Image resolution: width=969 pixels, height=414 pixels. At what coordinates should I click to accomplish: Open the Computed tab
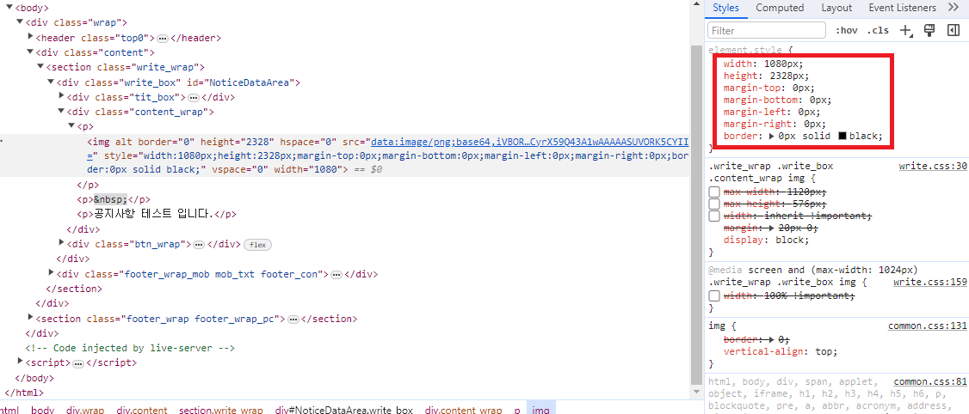click(780, 8)
